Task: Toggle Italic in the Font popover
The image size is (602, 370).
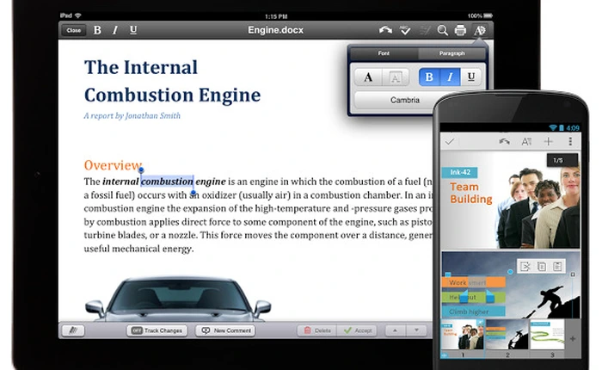Action: [450, 77]
